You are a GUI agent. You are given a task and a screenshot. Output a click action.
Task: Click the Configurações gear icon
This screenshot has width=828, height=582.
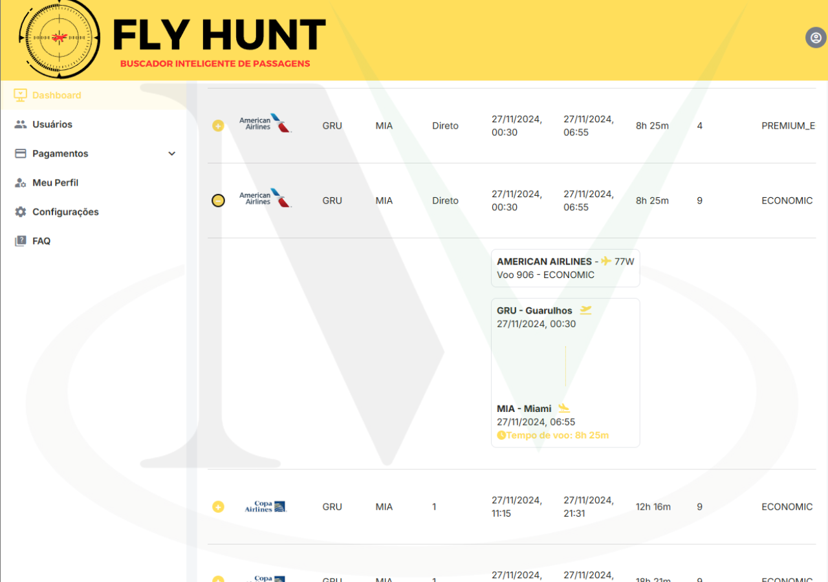coord(21,212)
